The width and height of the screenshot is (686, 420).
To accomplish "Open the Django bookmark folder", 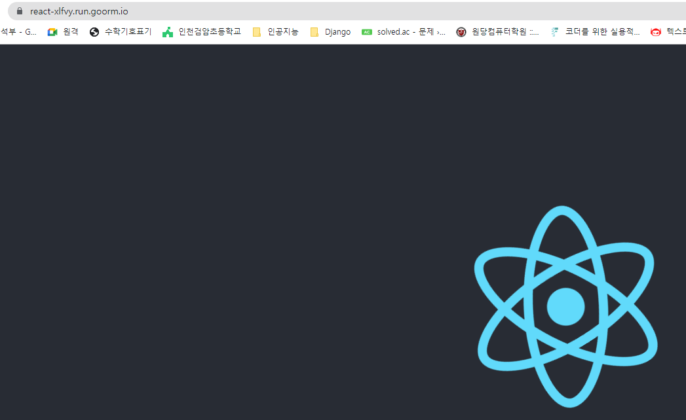I will [x=330, y=32].
